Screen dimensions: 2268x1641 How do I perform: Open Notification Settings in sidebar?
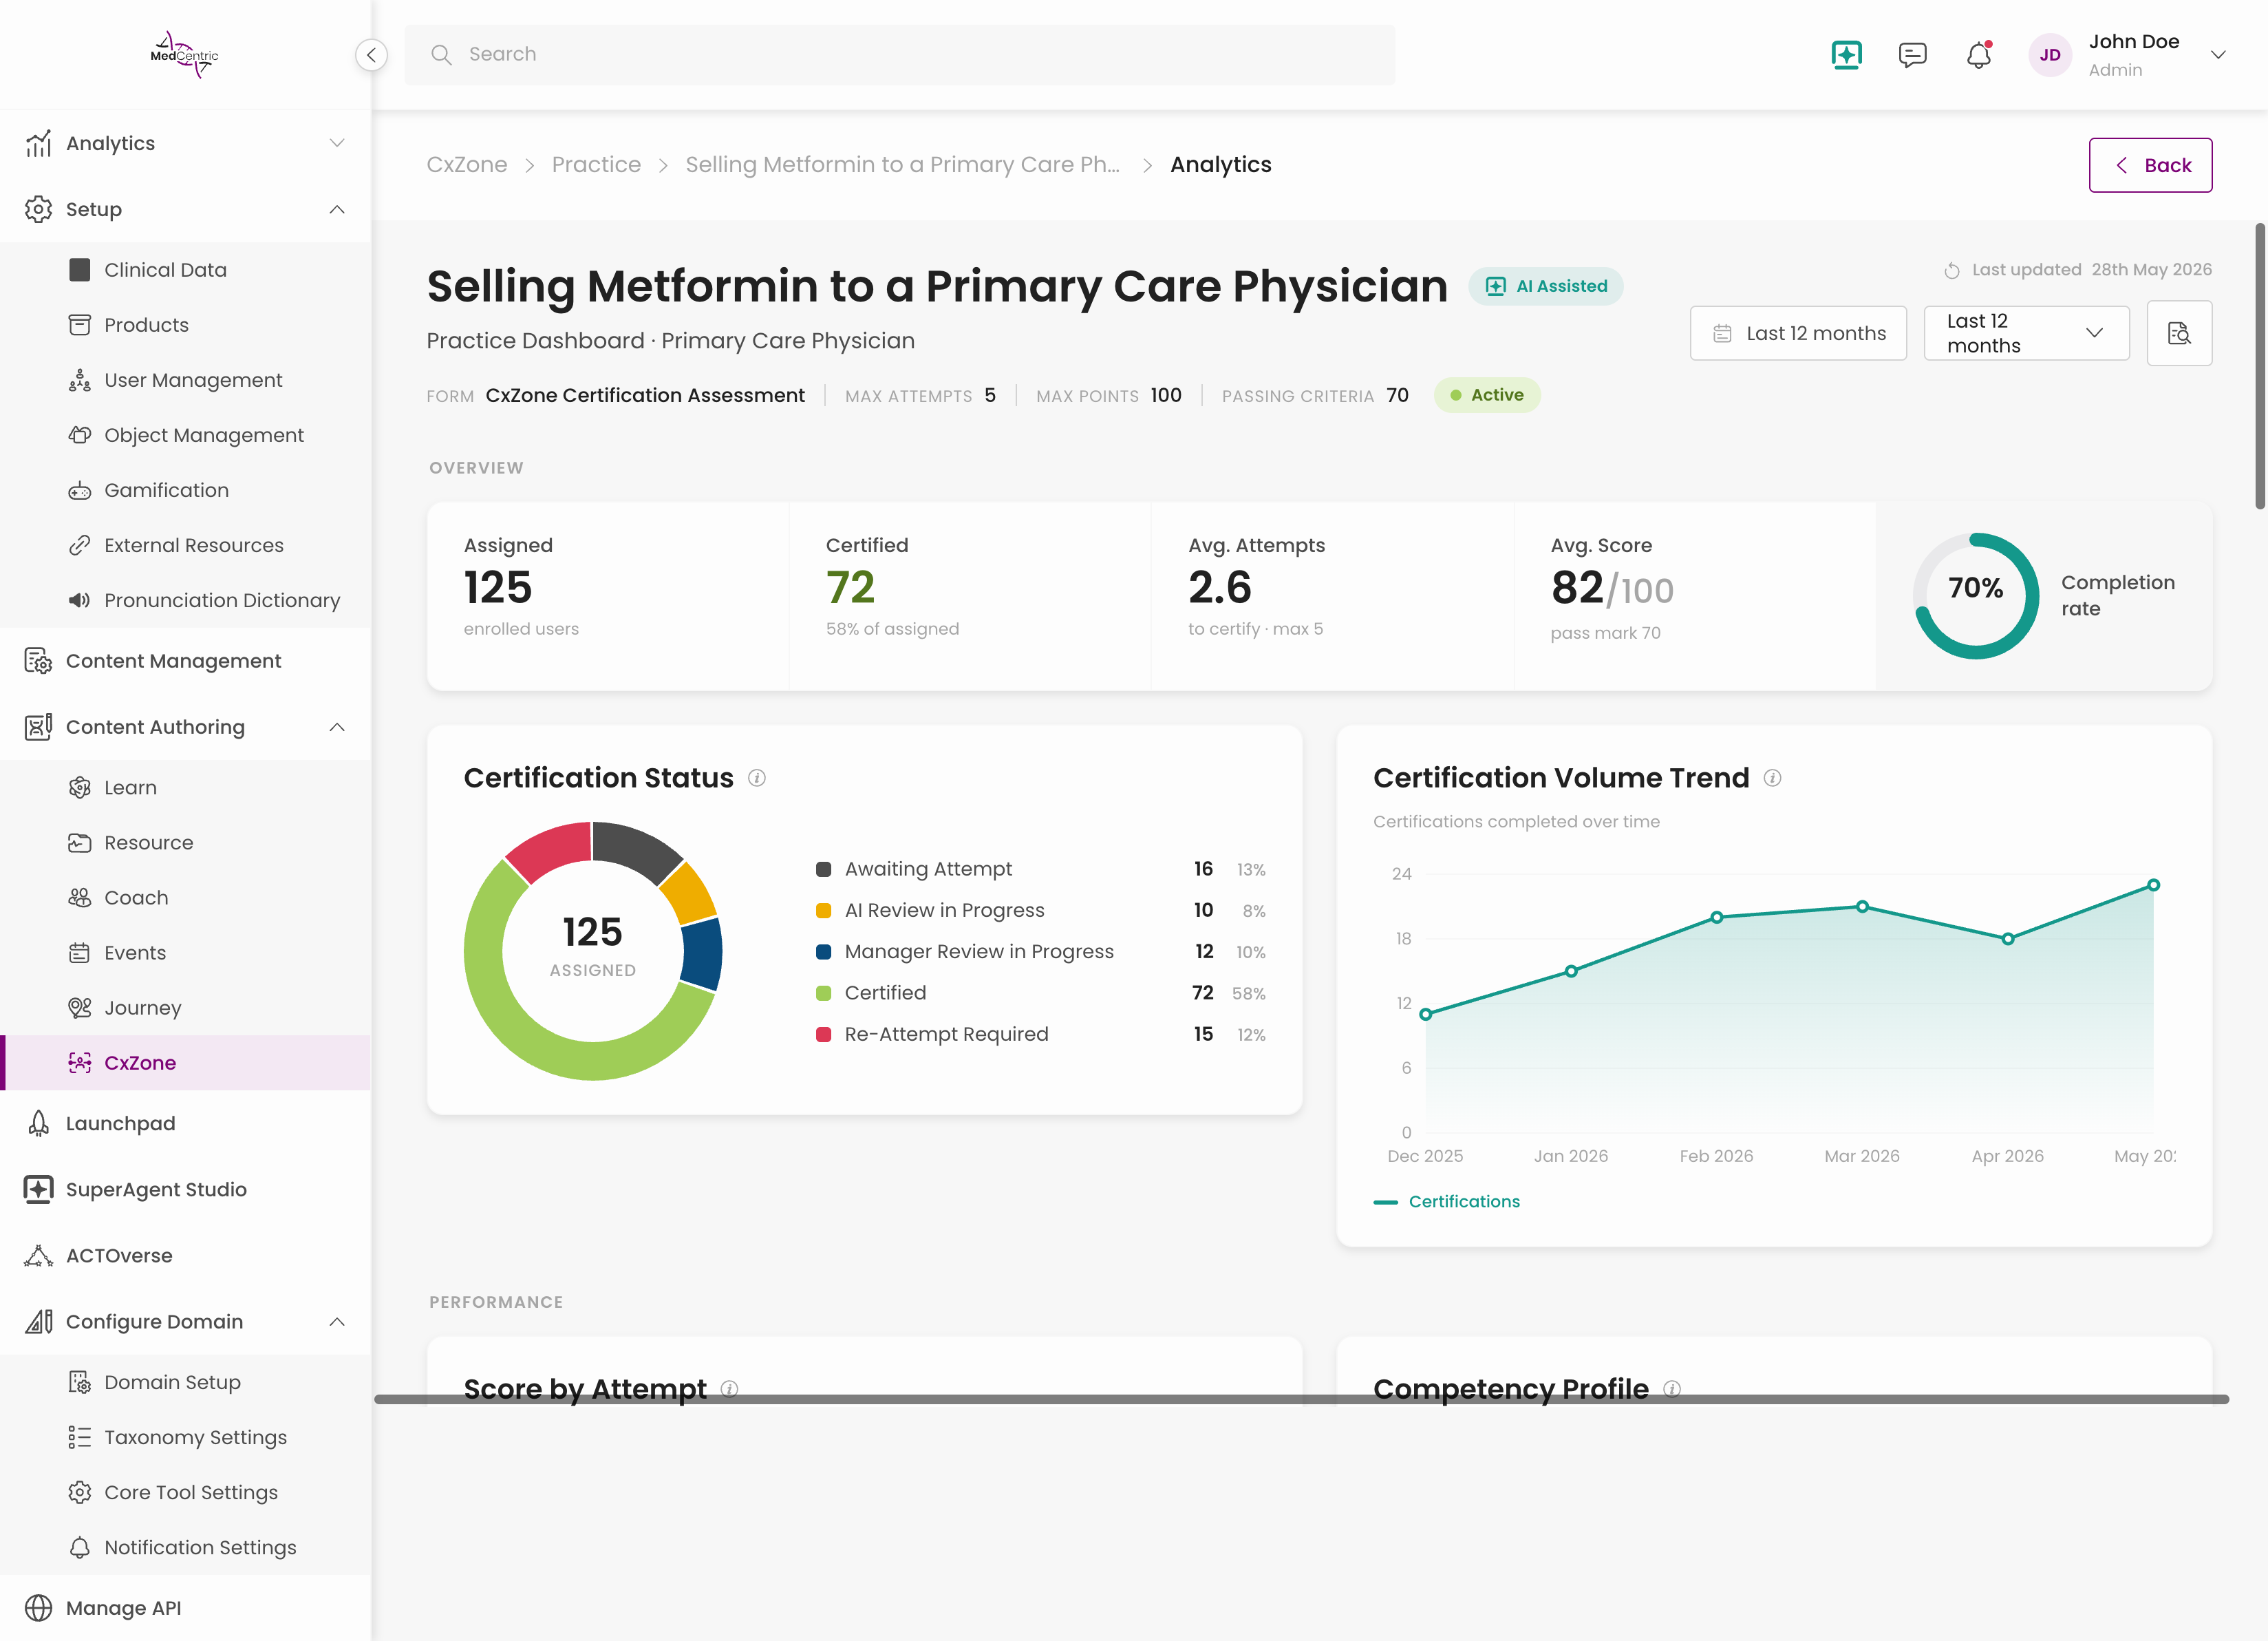tap(185, 1547)
